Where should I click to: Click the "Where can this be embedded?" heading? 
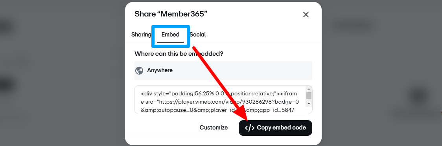179,53
